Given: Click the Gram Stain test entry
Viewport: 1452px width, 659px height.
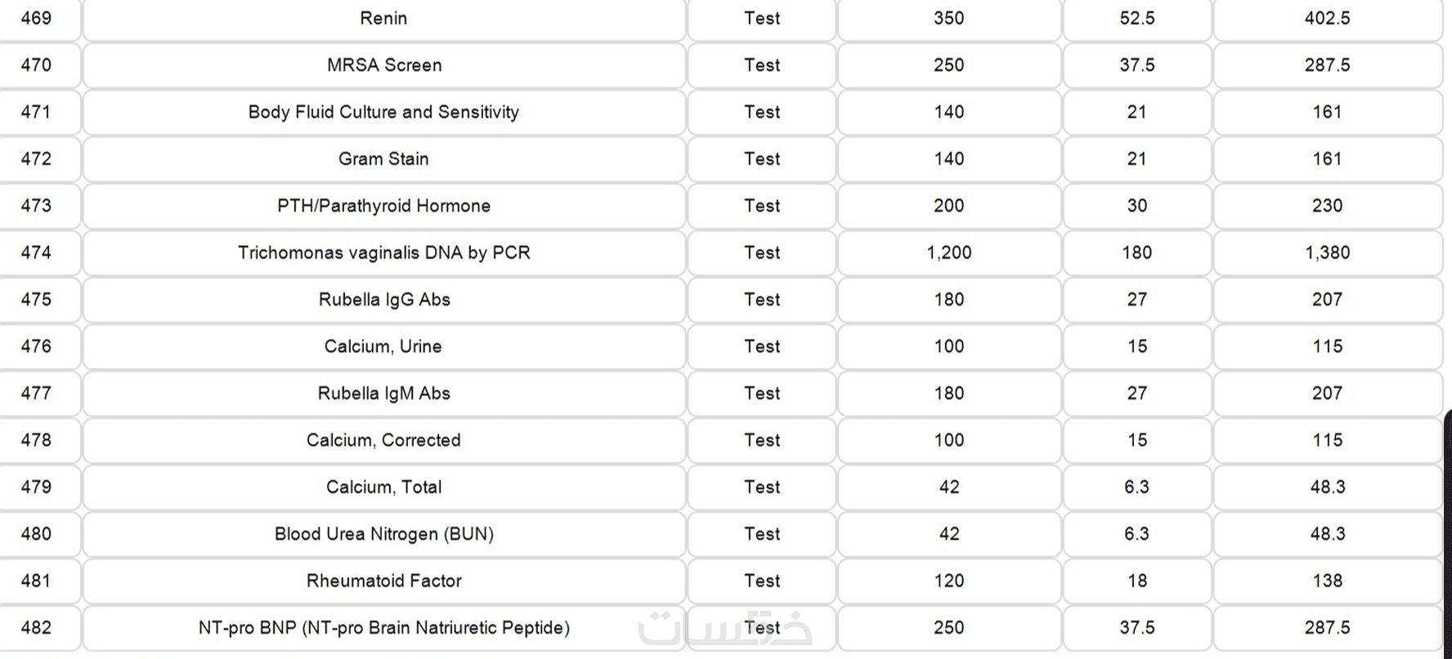Looking at the screenshot, I should coord(383,159).
